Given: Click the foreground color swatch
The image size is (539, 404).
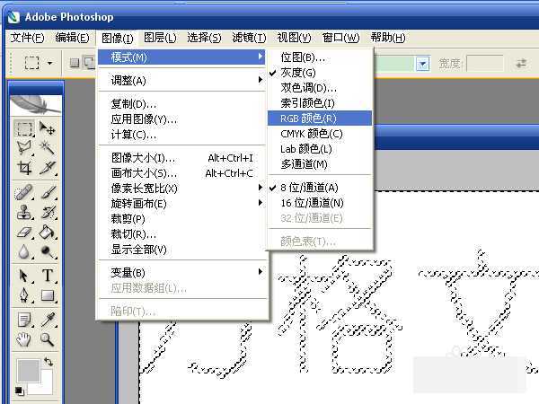Looking at the screenshot, I should [x=28, y=371].
